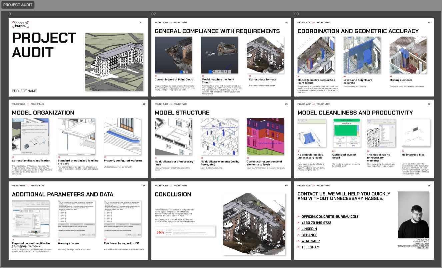Image resolution: width=442 pixels, height=268 pixels.
Task: Click the Readiness for export in IFC caption
Action: point(121,243)
